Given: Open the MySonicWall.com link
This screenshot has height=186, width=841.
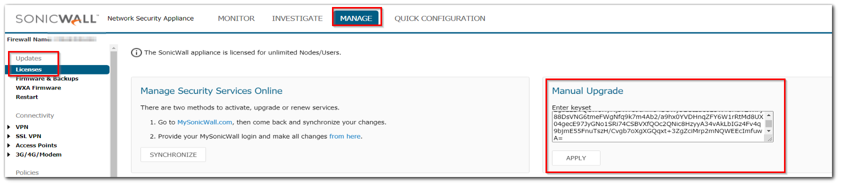Looking at the screenshot, I should point(205,122).
